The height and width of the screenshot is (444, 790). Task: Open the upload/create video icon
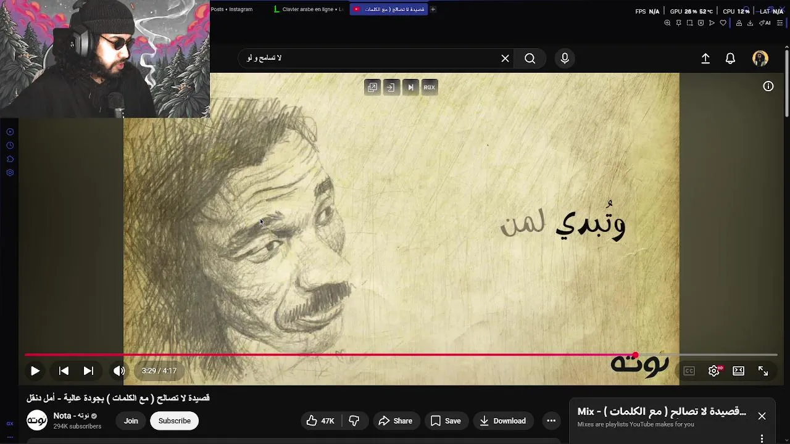[705, 58]
